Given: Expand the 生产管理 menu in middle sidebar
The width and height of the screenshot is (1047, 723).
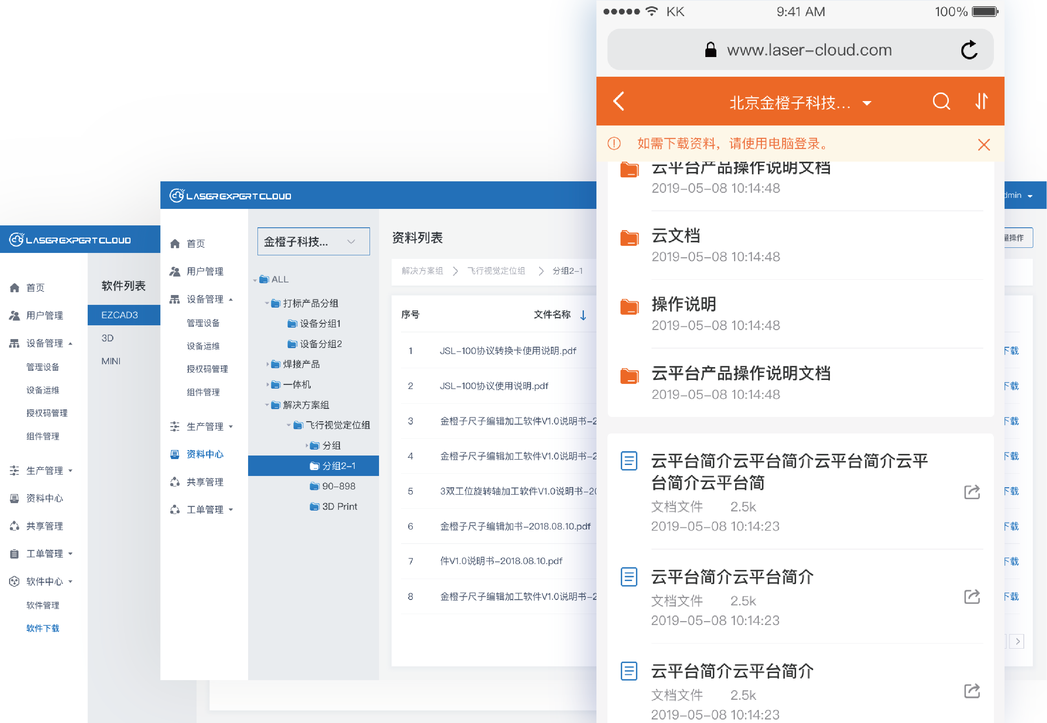Looking at the screenshot, I should click(x=204, y=426).
